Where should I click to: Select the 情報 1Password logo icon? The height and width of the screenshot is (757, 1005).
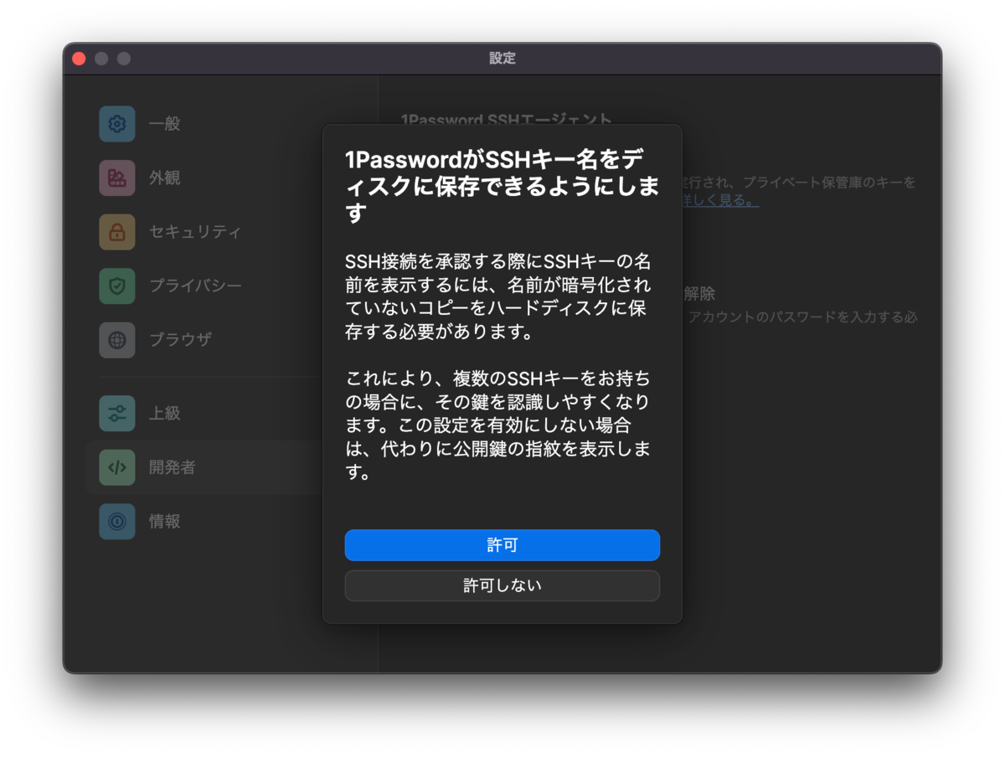[117, 521]
